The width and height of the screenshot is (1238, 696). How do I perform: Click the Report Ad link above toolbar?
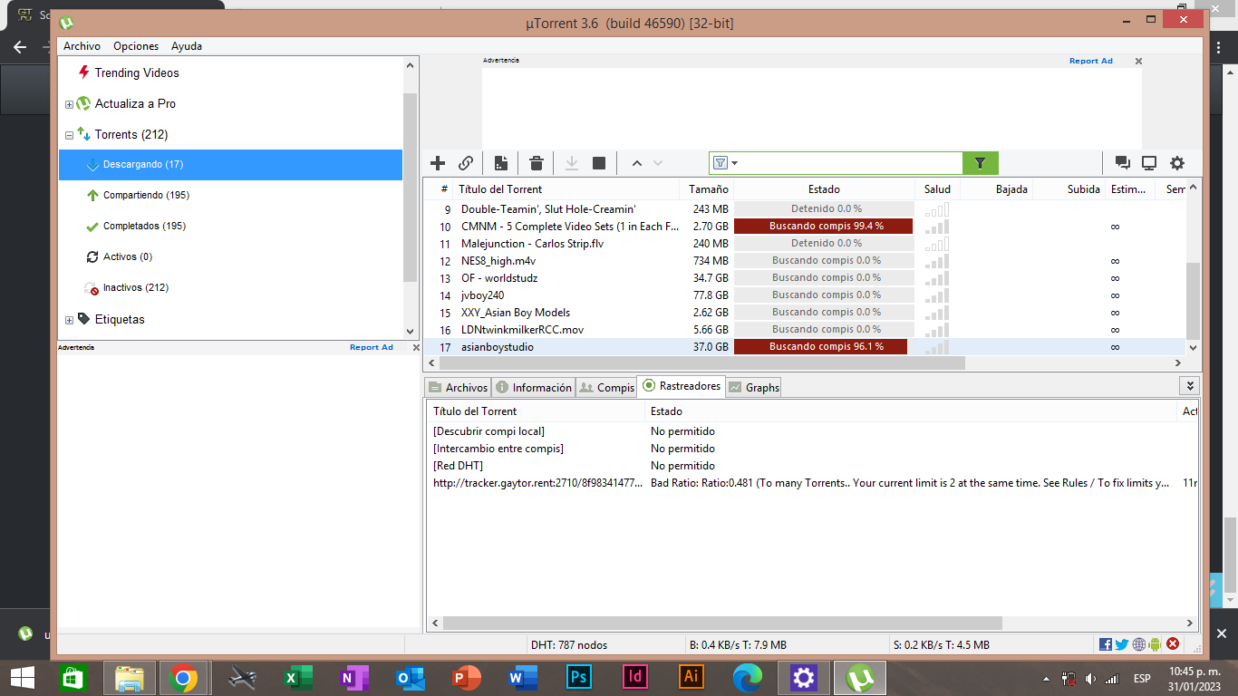[1090, 61]
